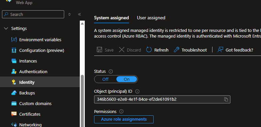
Task: Copy the Object principal ID
Action: pos(226,99)
